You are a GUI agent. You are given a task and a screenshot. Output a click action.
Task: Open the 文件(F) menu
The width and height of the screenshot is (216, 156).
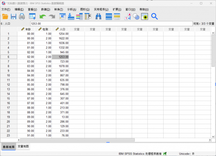pyautogui.click(x=6, y=9)
